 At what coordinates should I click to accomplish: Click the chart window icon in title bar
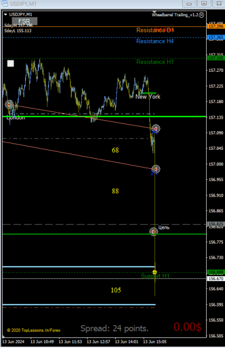(x=4, y=3)
